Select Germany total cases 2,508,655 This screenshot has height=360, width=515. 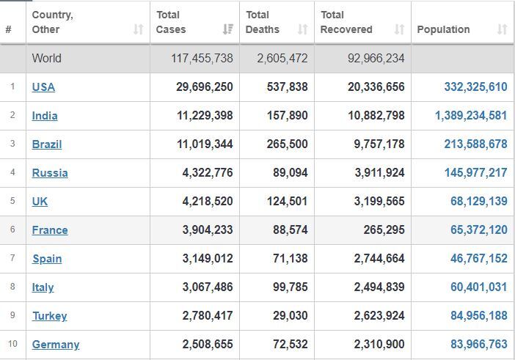(x=208, y=344)
